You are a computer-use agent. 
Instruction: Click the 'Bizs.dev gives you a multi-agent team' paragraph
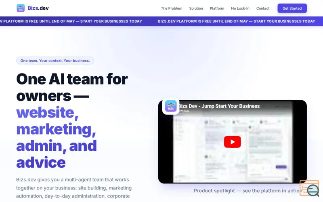point(74,188)
